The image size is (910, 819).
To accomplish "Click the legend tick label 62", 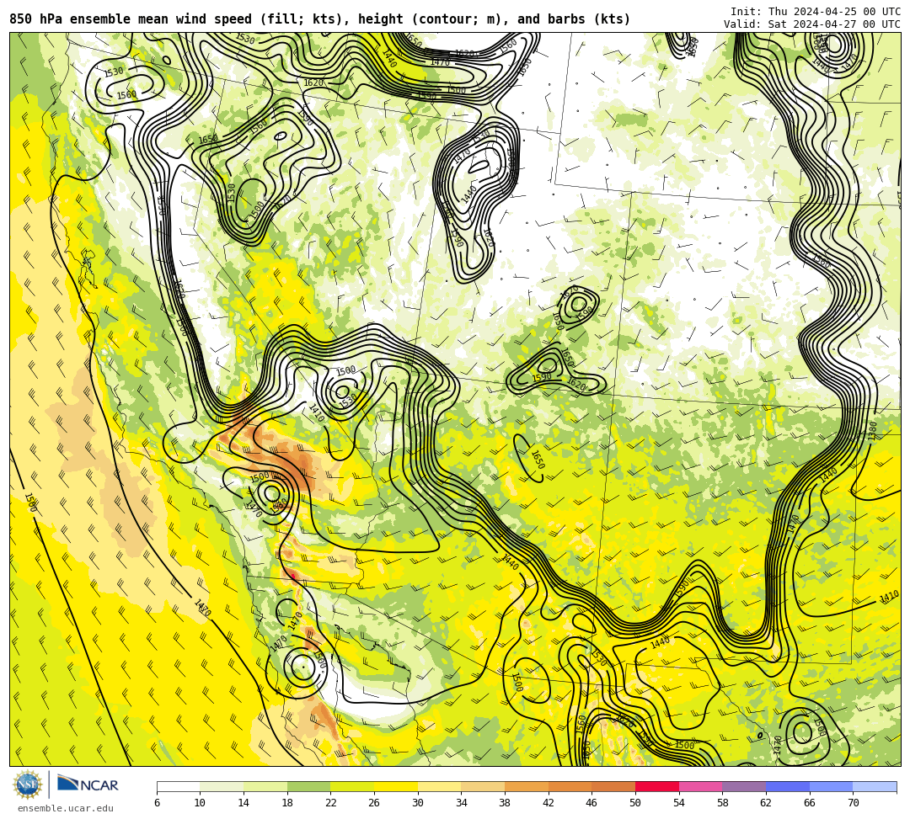I will point(766,803).
